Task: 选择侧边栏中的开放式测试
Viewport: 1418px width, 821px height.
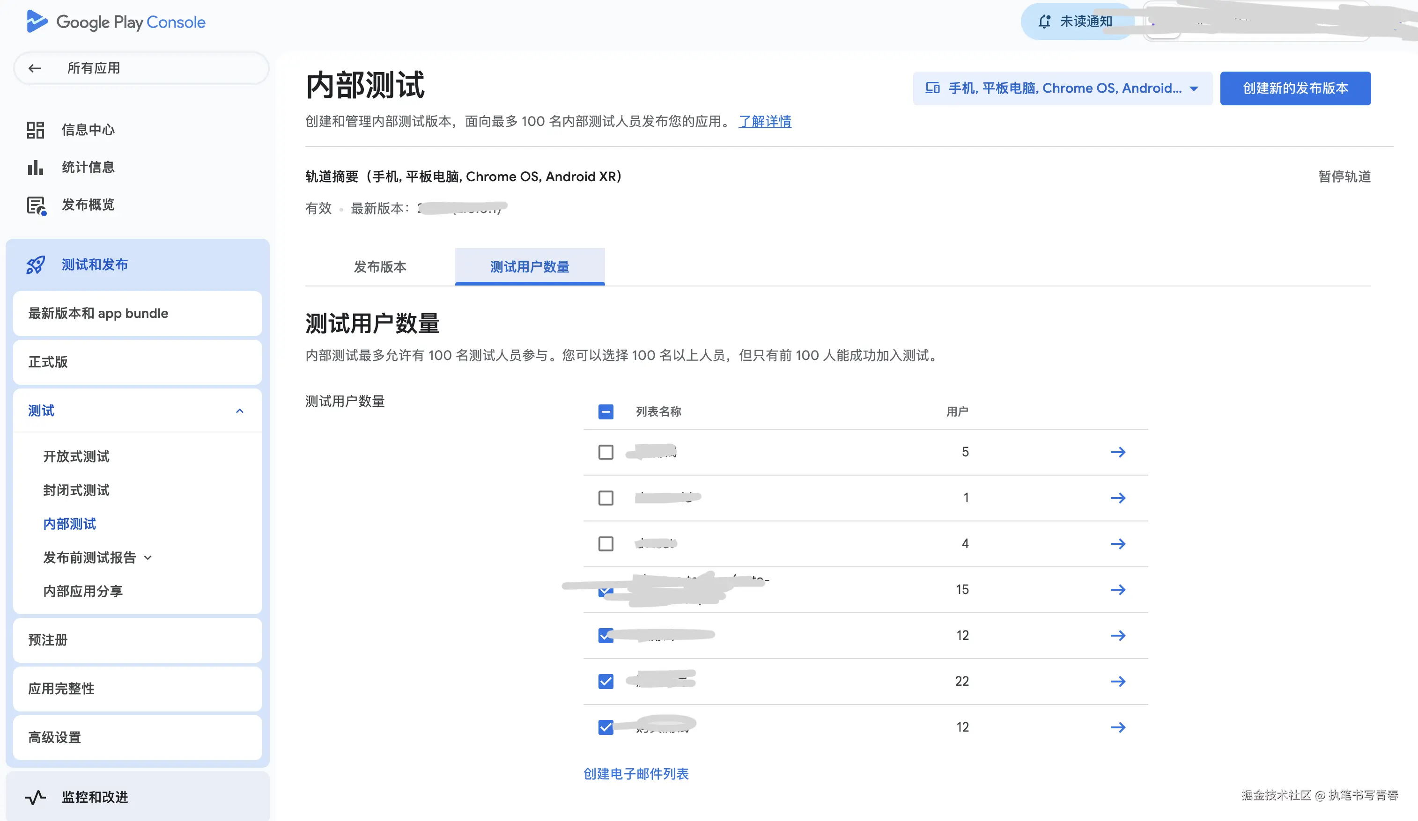Action: click(x=75, y=457)
